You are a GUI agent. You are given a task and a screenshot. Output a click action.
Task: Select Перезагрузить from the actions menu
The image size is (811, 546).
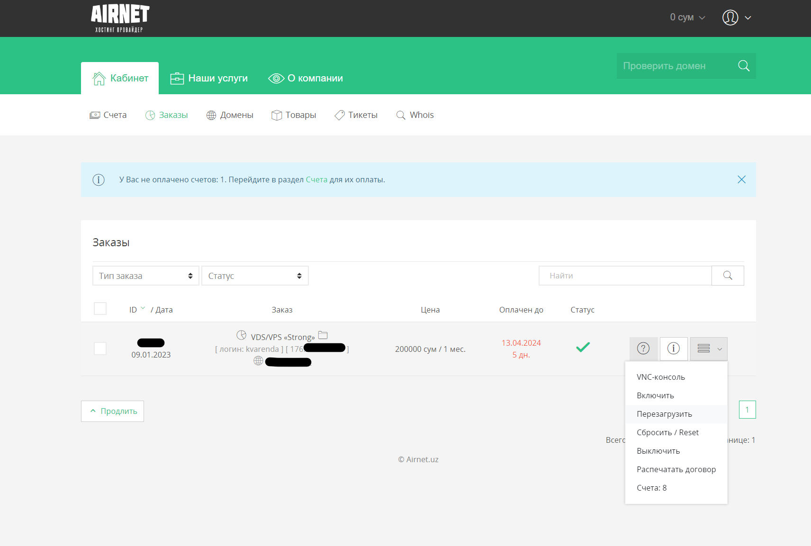pyautogui.click(x=665, y=414)
